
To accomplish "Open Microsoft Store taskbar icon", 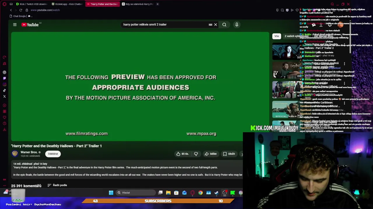I will tap(176, 193).
